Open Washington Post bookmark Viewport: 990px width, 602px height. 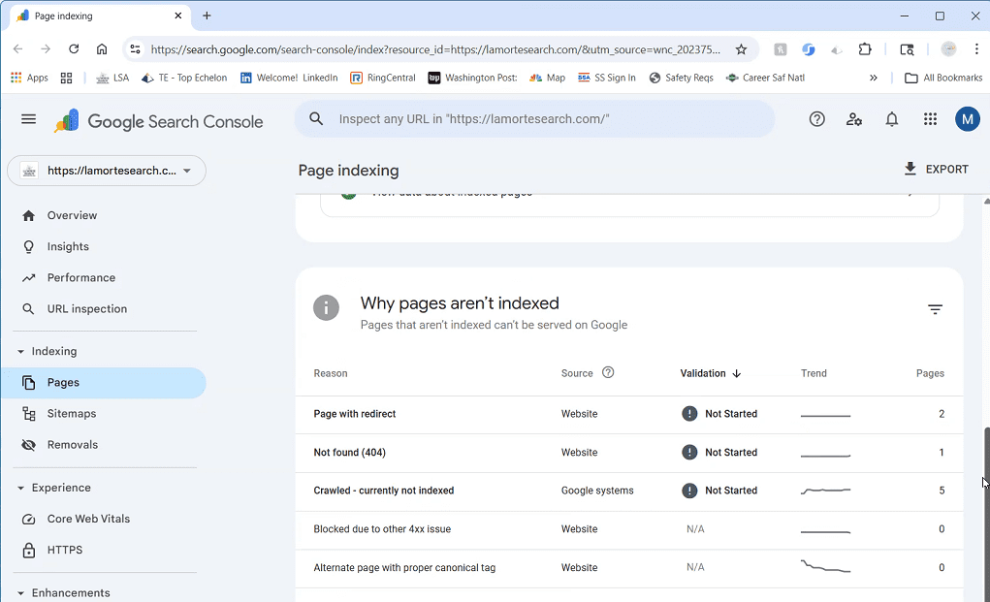click(x=472, y=78)
